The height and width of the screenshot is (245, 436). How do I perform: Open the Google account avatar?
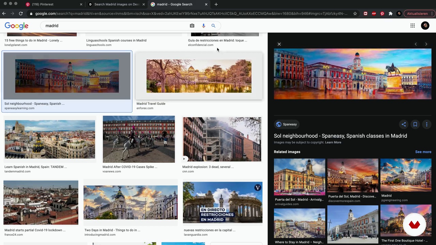(x=425, y=26)
